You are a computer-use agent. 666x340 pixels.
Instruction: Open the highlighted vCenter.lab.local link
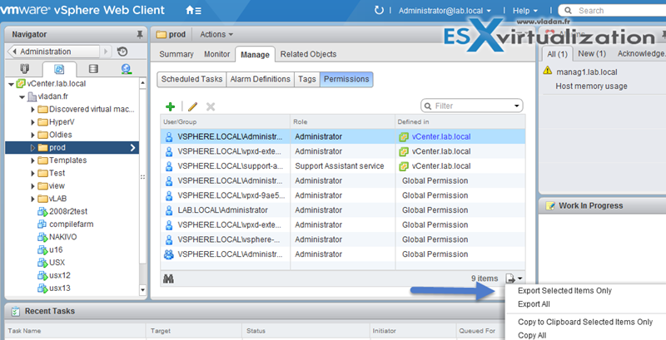(x=441, y=137)
